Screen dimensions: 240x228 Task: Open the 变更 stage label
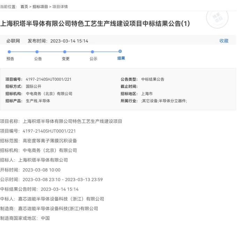click(66, 59)
